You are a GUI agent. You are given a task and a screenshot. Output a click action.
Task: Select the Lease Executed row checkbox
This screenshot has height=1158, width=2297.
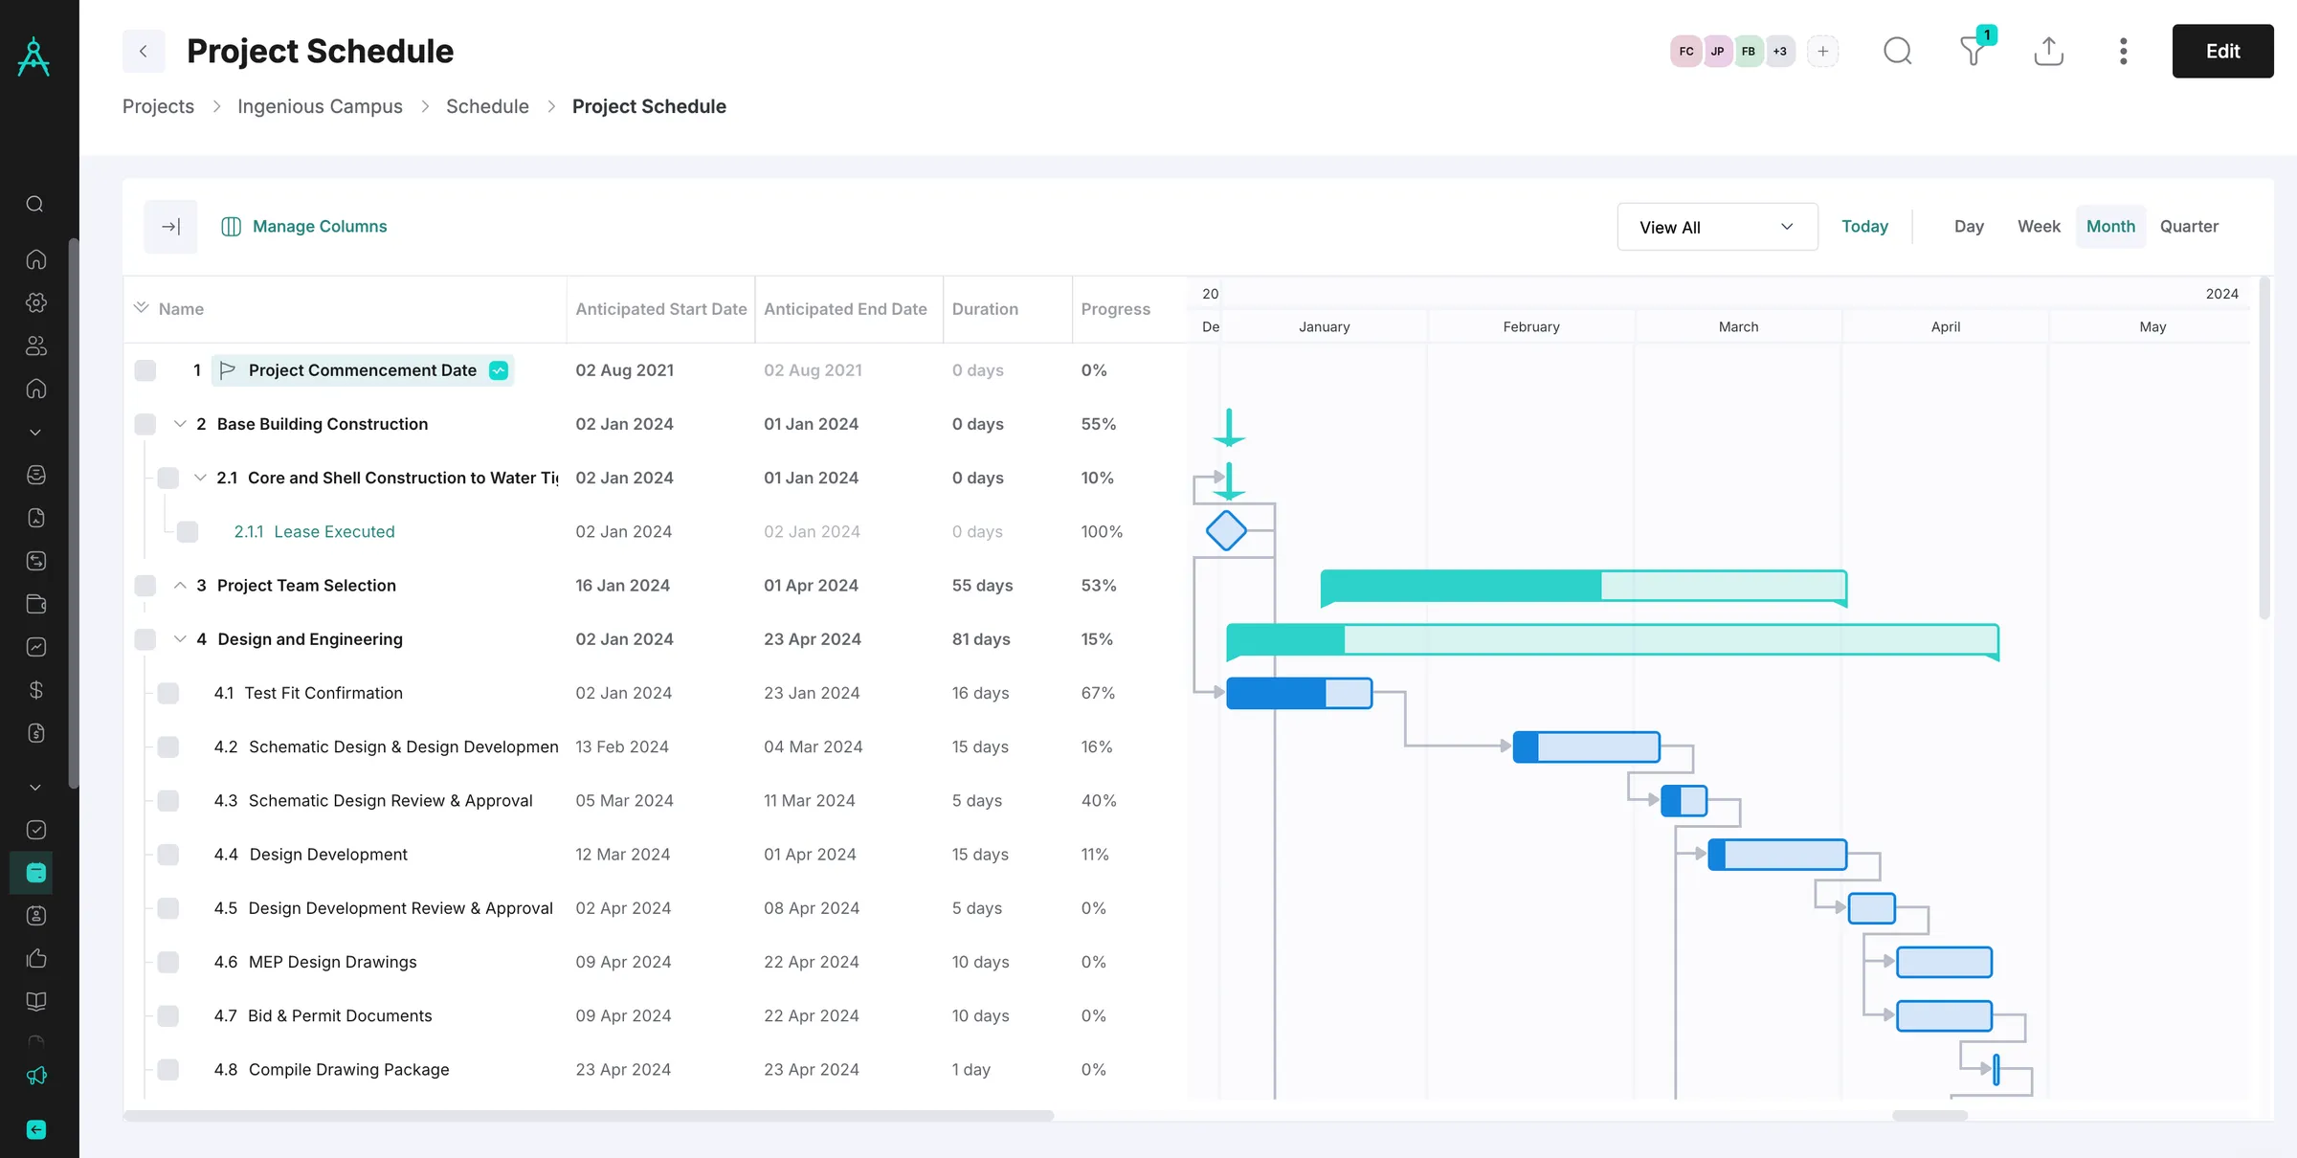coord(188,532)
